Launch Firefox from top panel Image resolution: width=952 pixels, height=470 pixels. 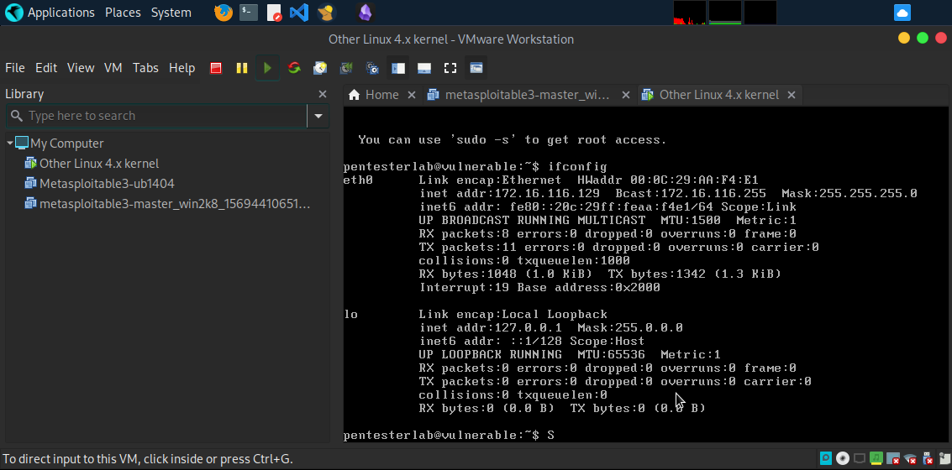click(x=224, y=12)
